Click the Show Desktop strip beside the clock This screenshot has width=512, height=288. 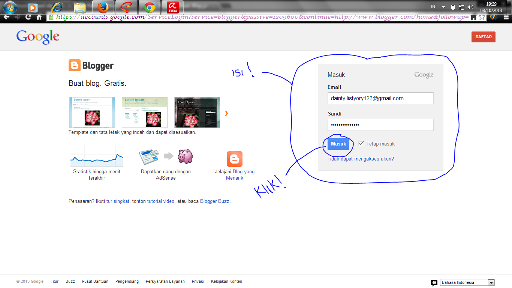tap(509, 7)
